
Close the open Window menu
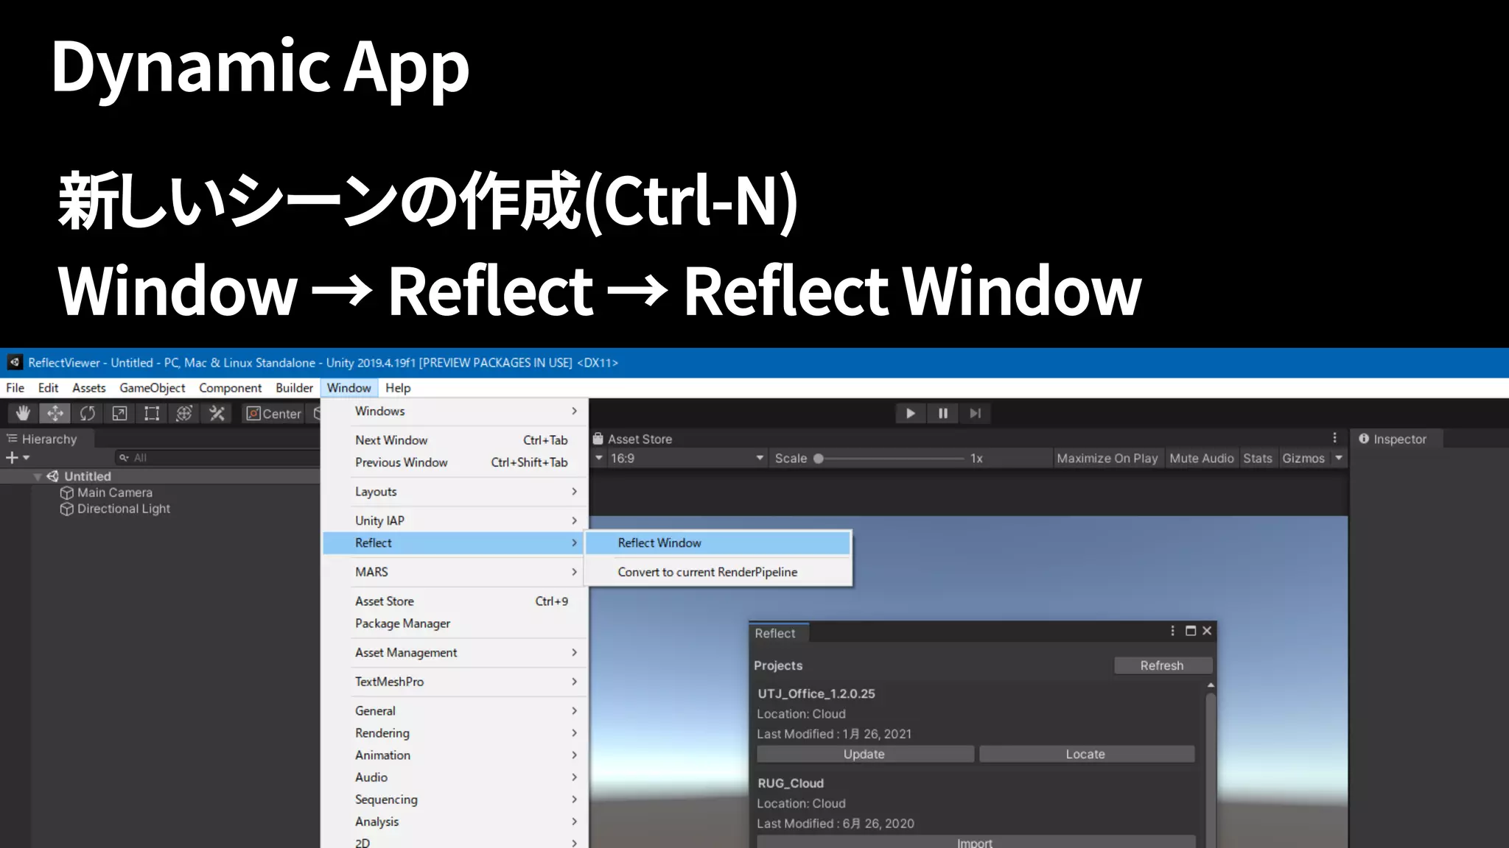[x=349, y=388]
